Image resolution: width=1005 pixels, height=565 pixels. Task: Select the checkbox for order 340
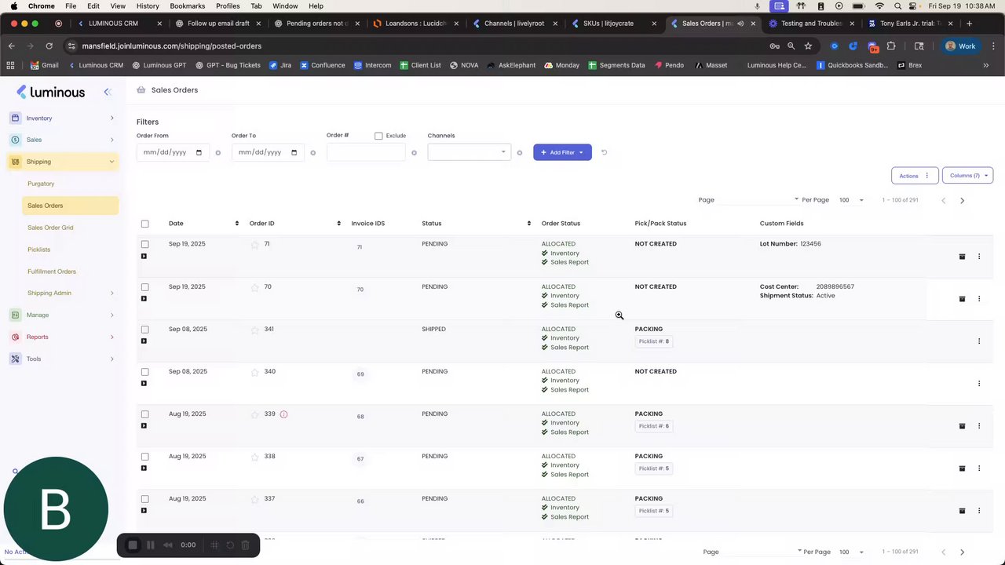(x=144, y=371)
